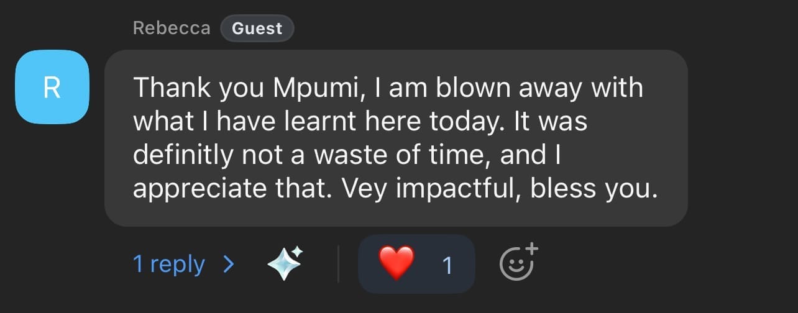Click the Guest badge
The width and height of the screenshot is (798, 313).
[257, 29]
